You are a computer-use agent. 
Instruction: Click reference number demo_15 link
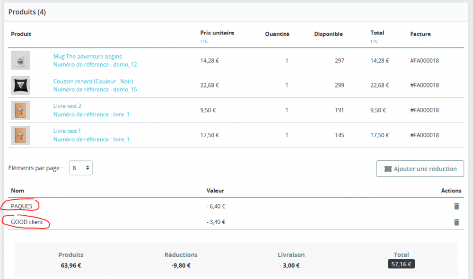pos(95,89)
